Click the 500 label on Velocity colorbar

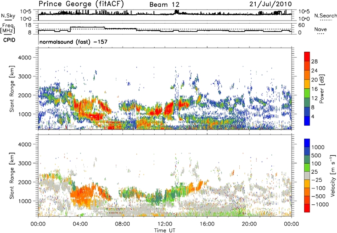(x=316, y=155)
